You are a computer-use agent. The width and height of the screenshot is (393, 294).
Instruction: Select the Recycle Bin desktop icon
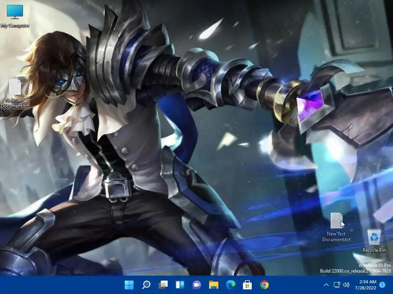[374, 241]
